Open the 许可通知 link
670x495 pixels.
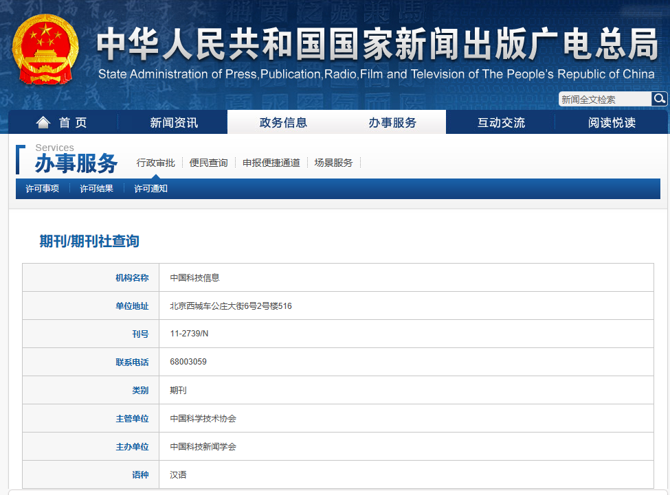pos(150,189)
